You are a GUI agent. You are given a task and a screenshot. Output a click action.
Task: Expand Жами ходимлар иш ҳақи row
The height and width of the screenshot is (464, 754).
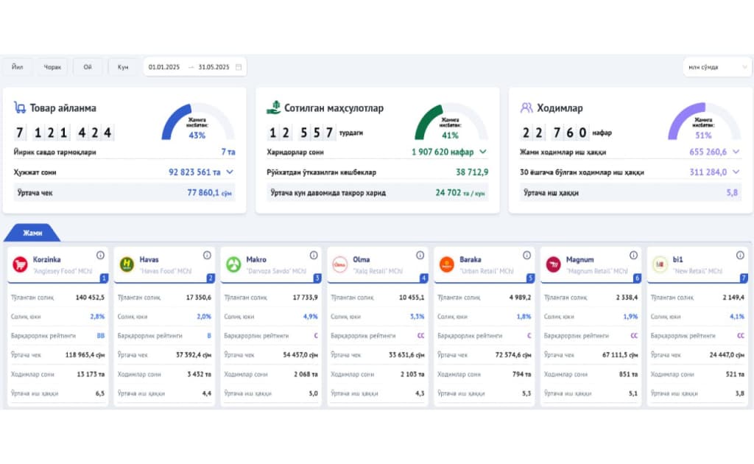pyautogui.click(x=736, y=152)
